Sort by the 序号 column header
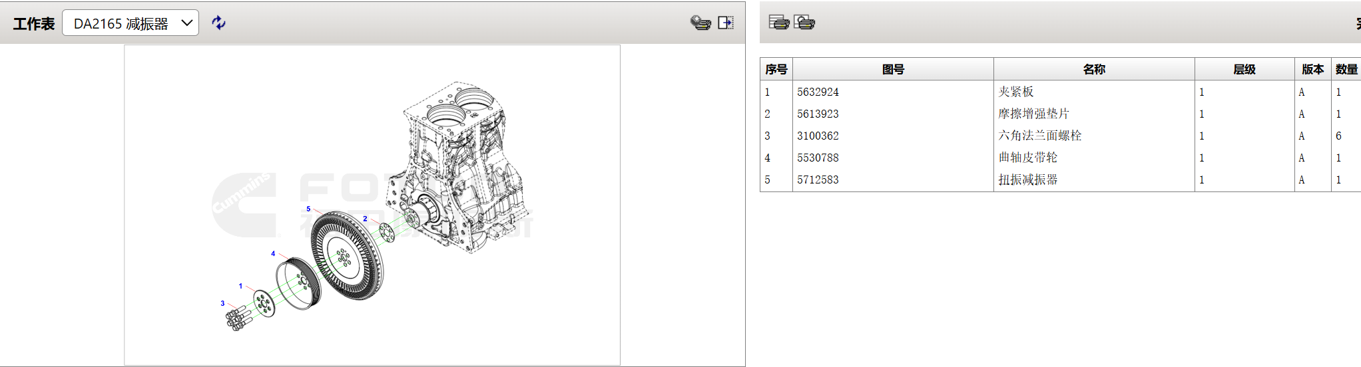This screenshot has width=1361, height=367. click(776, 69)
